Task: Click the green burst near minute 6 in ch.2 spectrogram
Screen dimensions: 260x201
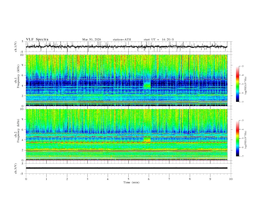Action: [x=147, y=139]
